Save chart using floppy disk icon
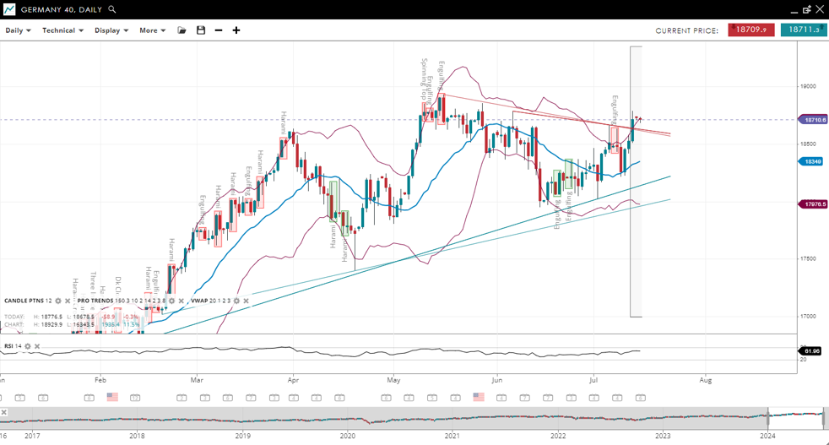Screen dimensions: 829x445 pos(201,30)
